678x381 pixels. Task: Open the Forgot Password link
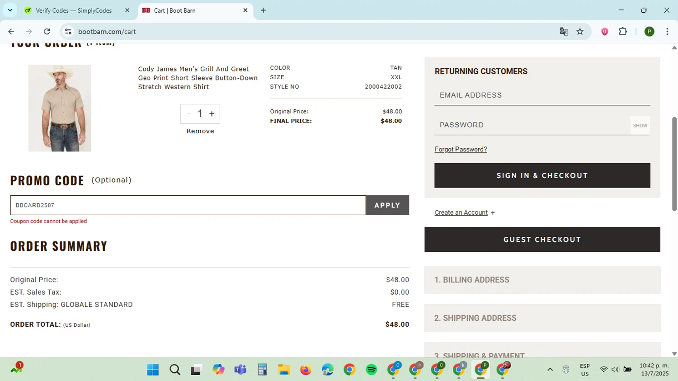pos(461,150)
